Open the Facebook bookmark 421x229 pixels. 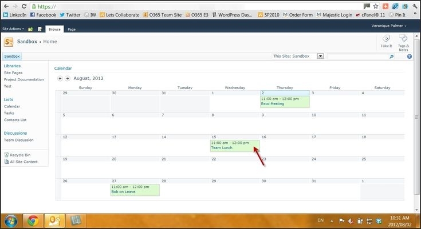pos(43,15)
